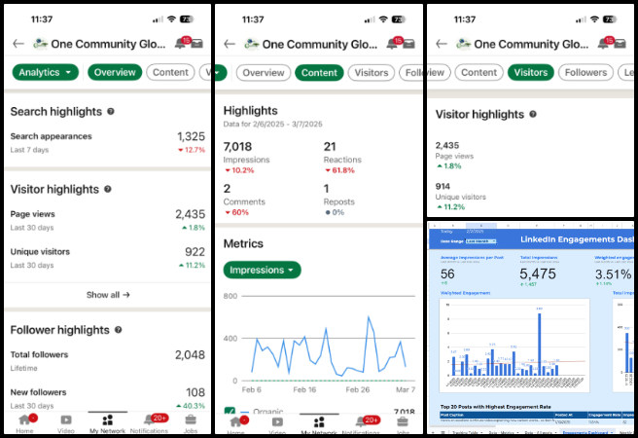The width and height of the screenshot is (638, 438).
Task: Click the Total followers 2,048 value
Action: 190,355
